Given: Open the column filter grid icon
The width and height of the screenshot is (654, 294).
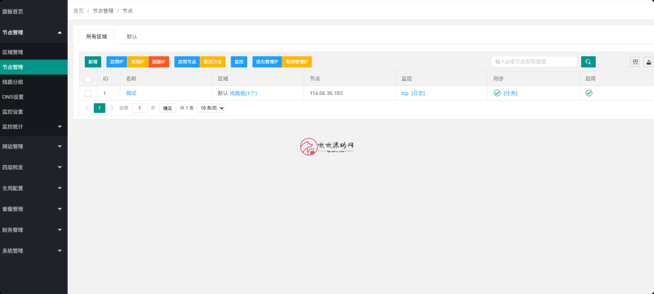Looking at the screenshot, I should coord(635,62).
